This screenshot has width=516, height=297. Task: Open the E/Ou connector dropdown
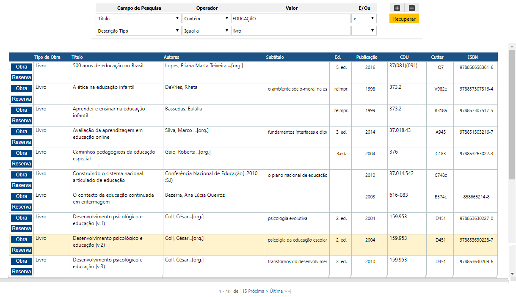pos(364,18)
